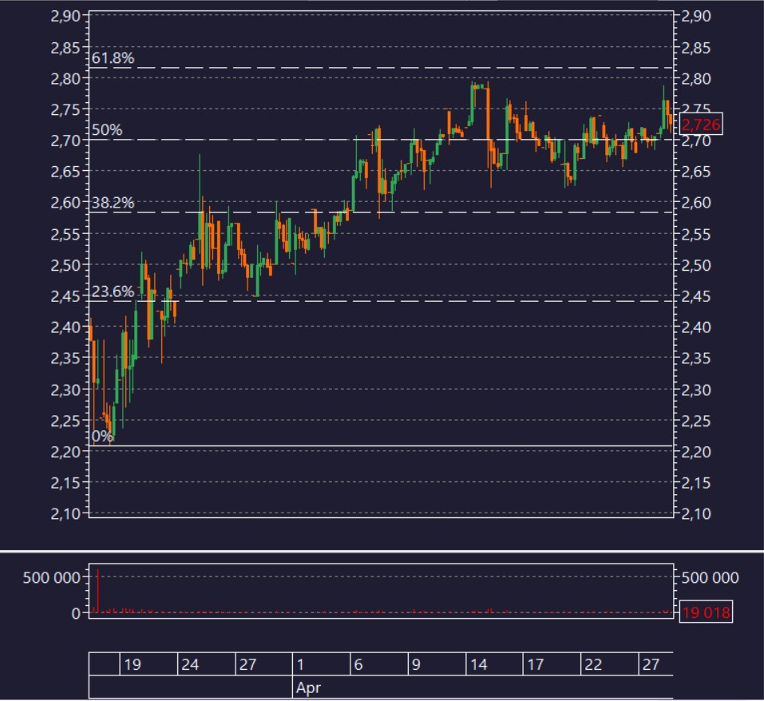Click the date label 6 on time axis

coord(358,664)
